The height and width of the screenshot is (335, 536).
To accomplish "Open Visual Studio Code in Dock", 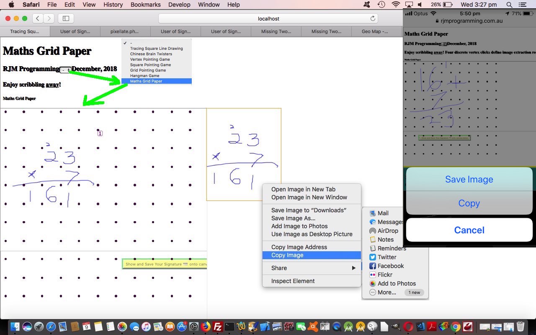I will pyautogui.click(x=420, y=327).
